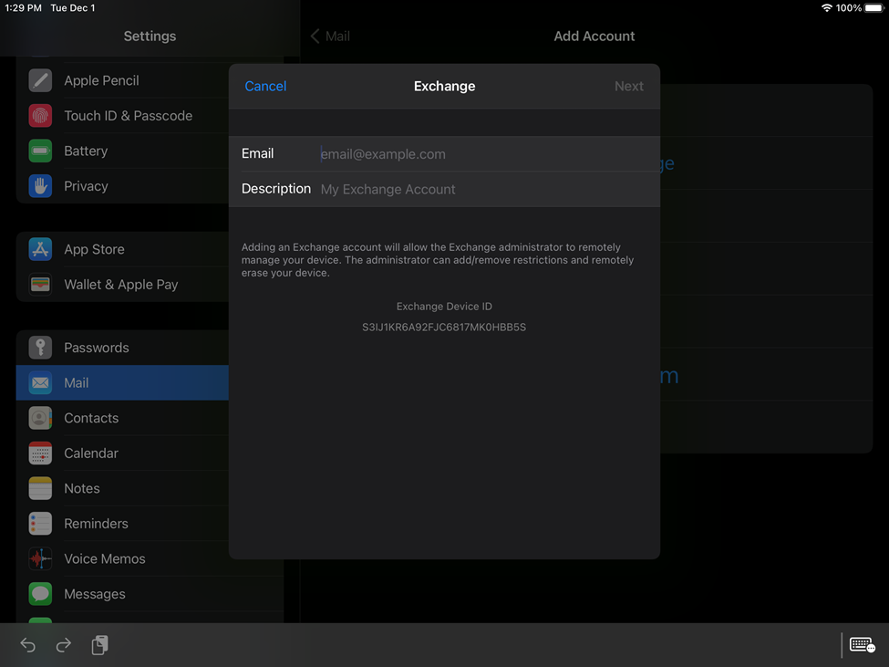The width and height of the screenshot is (889, 667).
Task: Tap the Calendar icon
Action: pos(40,453)
